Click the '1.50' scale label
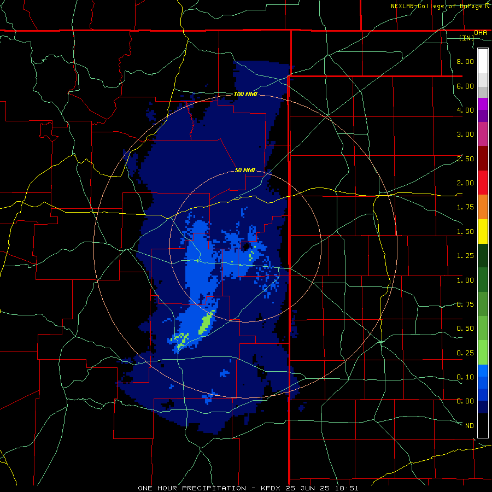This screenshot has width=492, height=492. 465,232
